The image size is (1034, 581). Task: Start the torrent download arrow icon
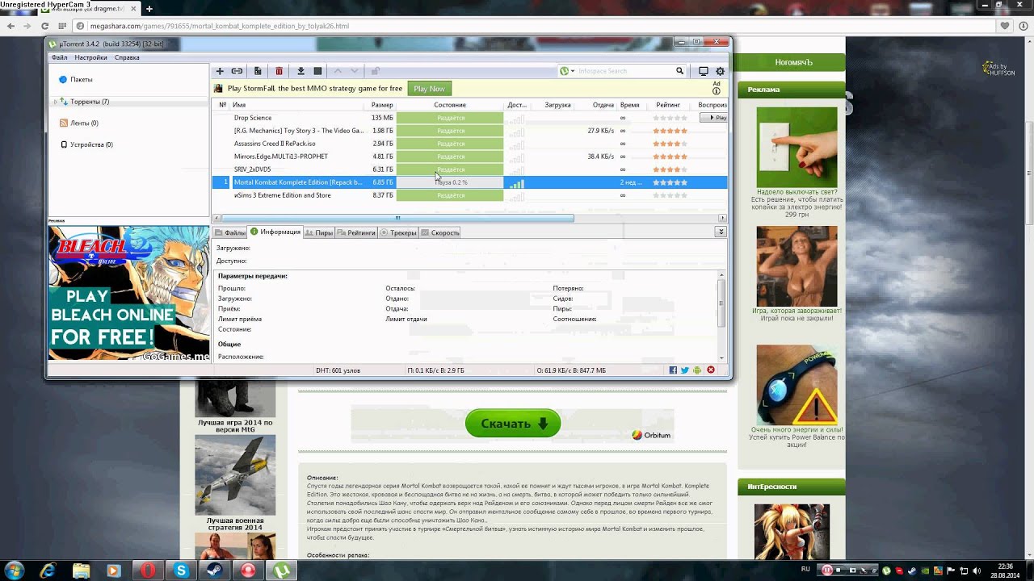(301, 71)
